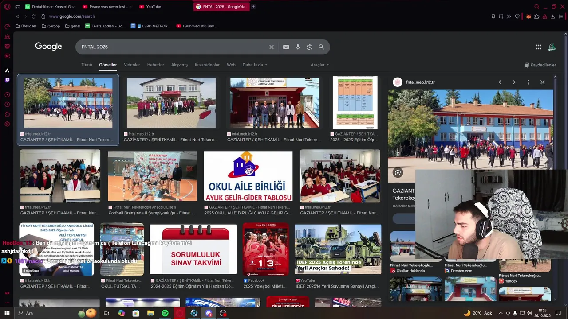
Task: Switch to the Dedublüman Konseri browser tab
Action: click(x=51, y=7)
